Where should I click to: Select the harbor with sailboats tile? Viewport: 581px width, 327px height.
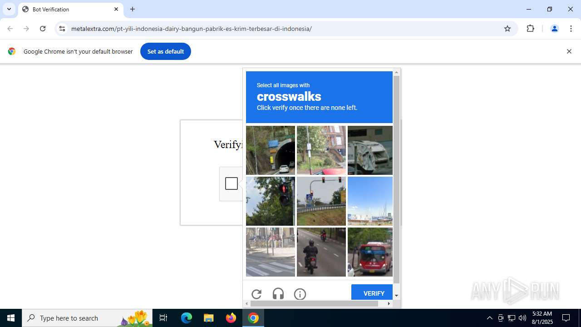coord(370,201)
